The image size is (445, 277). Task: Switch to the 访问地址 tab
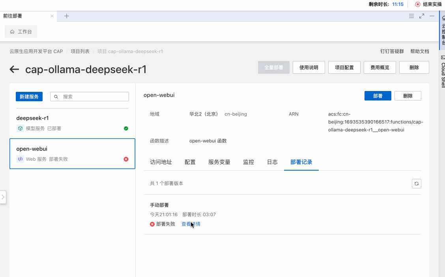click(x=161, y=162)
